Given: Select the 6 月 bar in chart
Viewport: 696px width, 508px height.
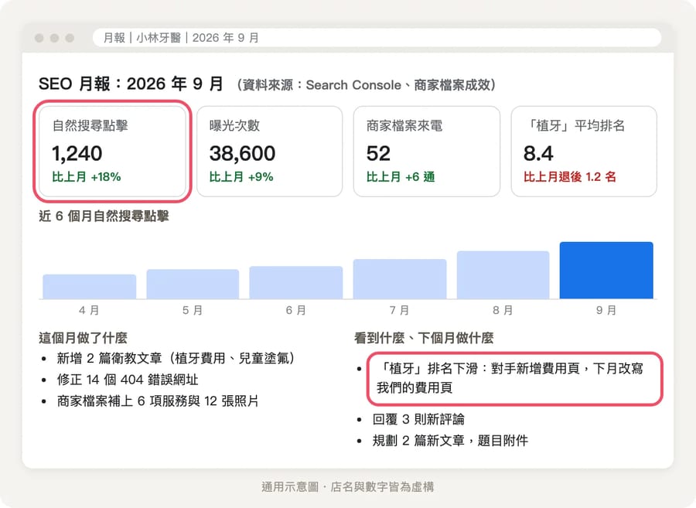Looking at the screenshot, I should pos(296,283).
